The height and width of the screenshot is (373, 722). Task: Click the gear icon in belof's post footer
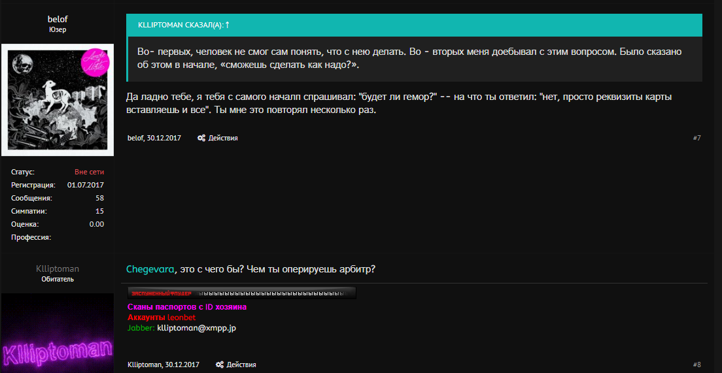[x=201, y=138]
